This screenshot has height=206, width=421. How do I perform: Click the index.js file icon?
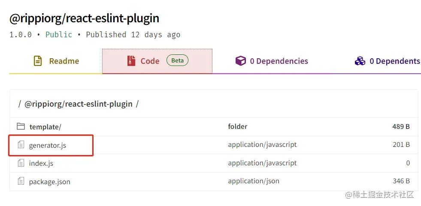21,163
